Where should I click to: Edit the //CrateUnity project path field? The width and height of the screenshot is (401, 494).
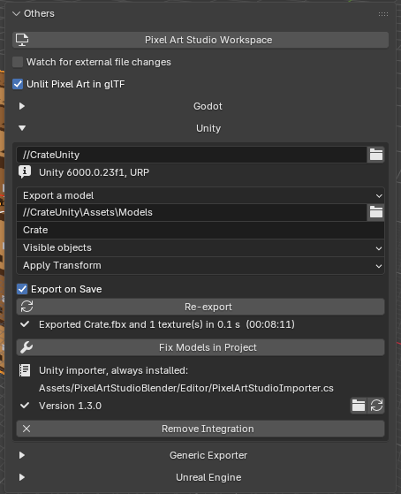[192, 155]
